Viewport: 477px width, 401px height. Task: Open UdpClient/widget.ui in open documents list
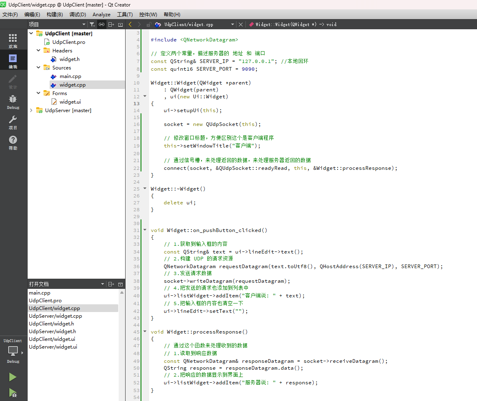(52, 339)
